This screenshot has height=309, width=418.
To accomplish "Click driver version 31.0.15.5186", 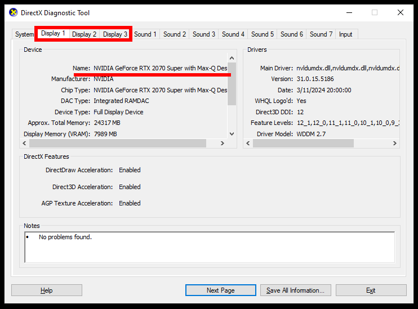I will point(315,79).
